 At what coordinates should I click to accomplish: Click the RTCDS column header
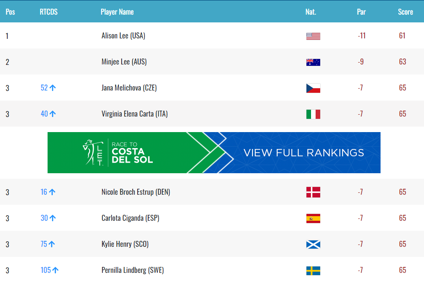48,12
